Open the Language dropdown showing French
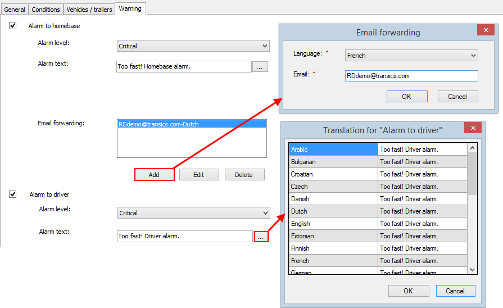The height and width of the screenshot is (308, 503). 411,56
